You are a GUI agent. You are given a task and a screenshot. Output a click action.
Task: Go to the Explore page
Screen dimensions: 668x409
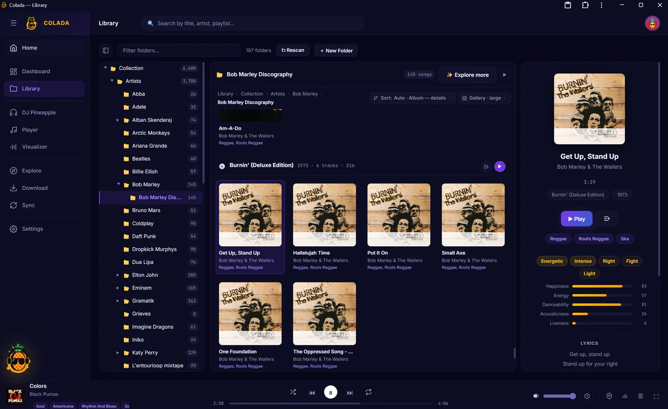coord(44,171)
